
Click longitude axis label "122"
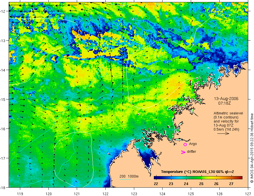pyautogui.click(x=105, y=194)
